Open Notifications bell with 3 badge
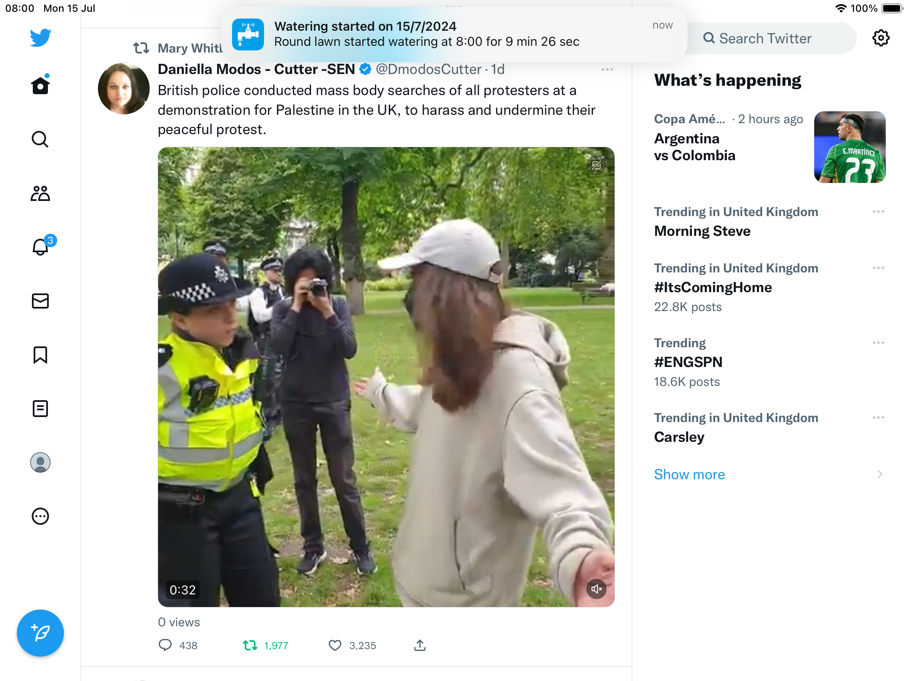 [41, 247]
